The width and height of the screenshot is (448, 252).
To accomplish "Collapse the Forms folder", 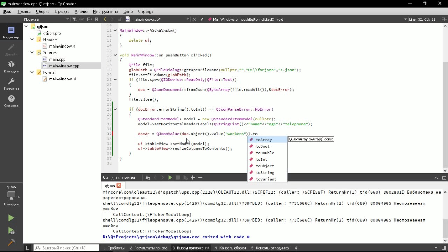I will [32, 72].
